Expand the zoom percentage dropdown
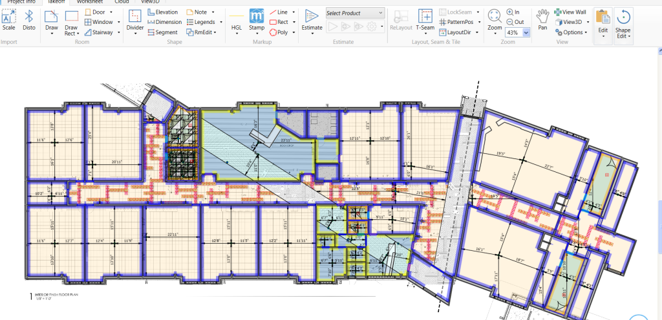Image resolution: width=662 pixels, height=320 pixels. pyautogui.click(x=526, y=32)
